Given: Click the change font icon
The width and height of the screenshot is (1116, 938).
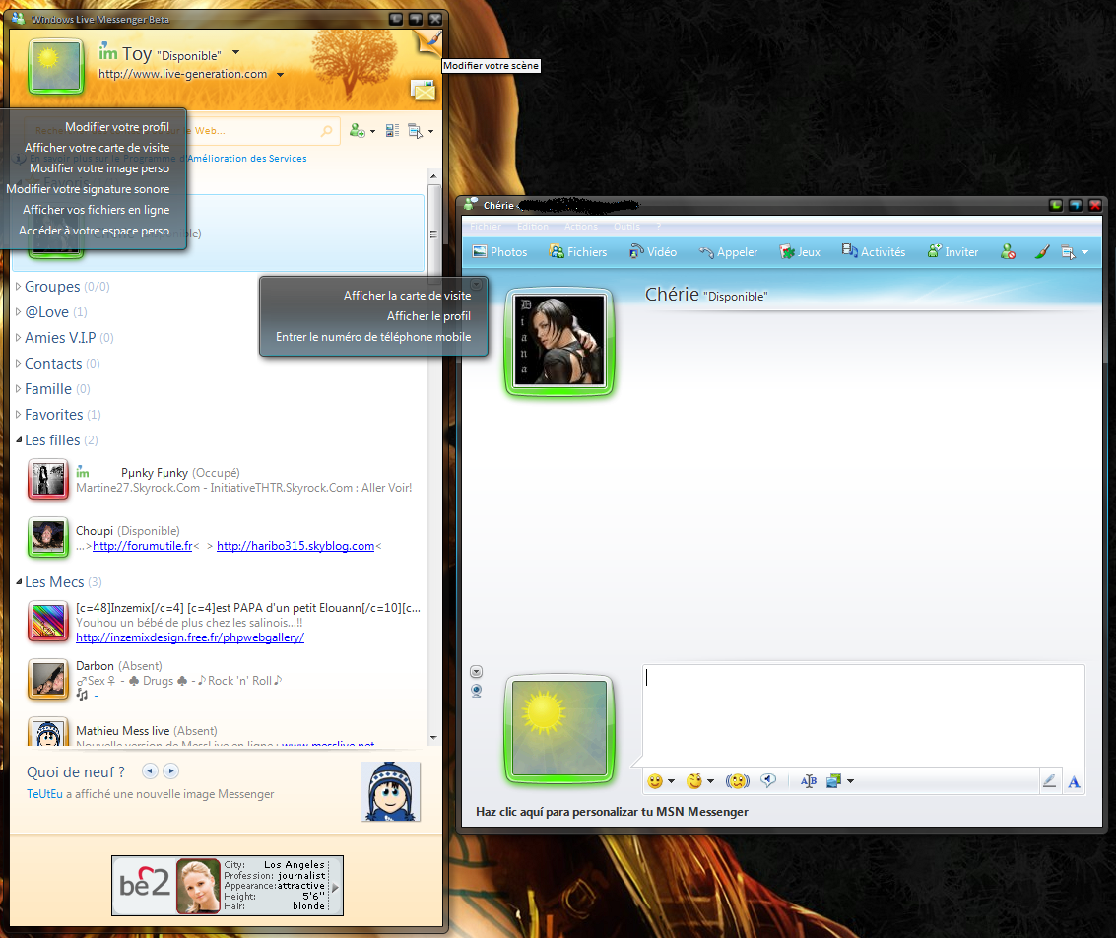Looking at the screenshot, I should pyautogui.click(x=809, y=781).
